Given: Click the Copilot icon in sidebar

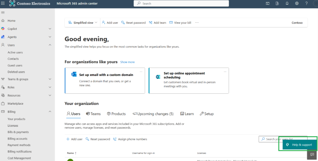Looking at the screenshot, I should pyautogui.click(x=3, y=29).
